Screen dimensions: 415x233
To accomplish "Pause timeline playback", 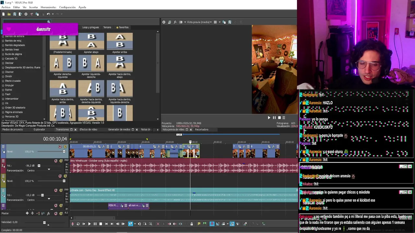I will tap(95, 224).
